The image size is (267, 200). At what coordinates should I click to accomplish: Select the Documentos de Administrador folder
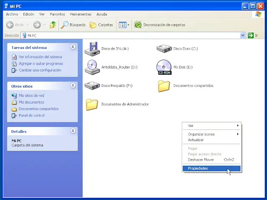[91, 104]
